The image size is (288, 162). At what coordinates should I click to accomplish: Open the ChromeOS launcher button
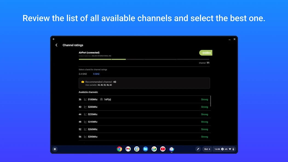(x=55, y=149)
